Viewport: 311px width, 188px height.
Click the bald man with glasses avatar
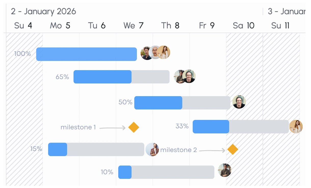coord(155,52)
